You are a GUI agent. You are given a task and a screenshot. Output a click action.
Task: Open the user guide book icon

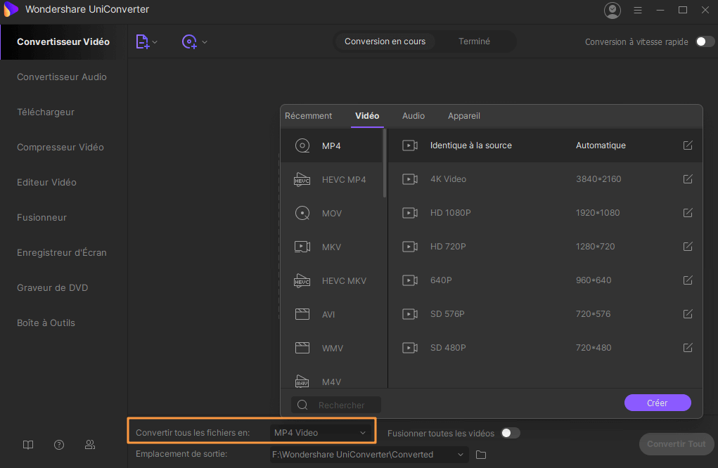tap(28, 445)
